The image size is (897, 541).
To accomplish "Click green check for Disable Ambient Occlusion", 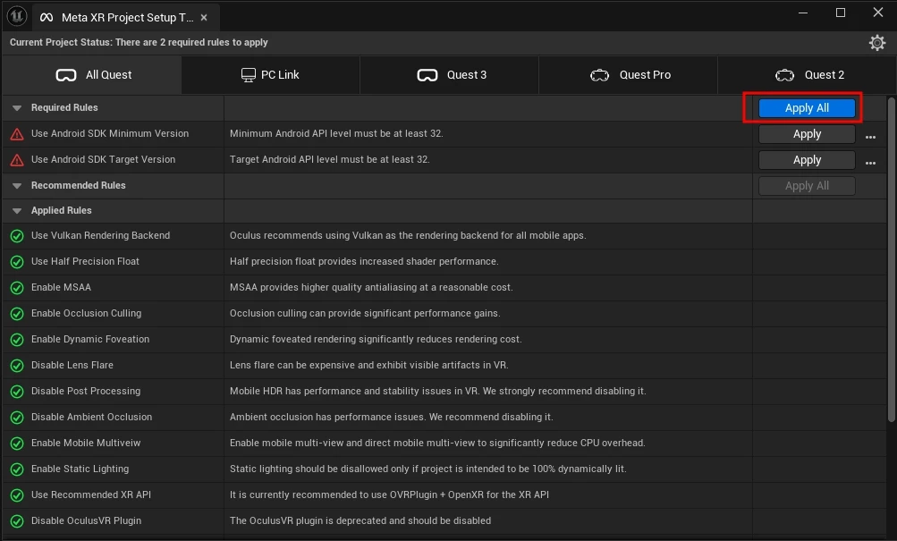I will 17,418.
